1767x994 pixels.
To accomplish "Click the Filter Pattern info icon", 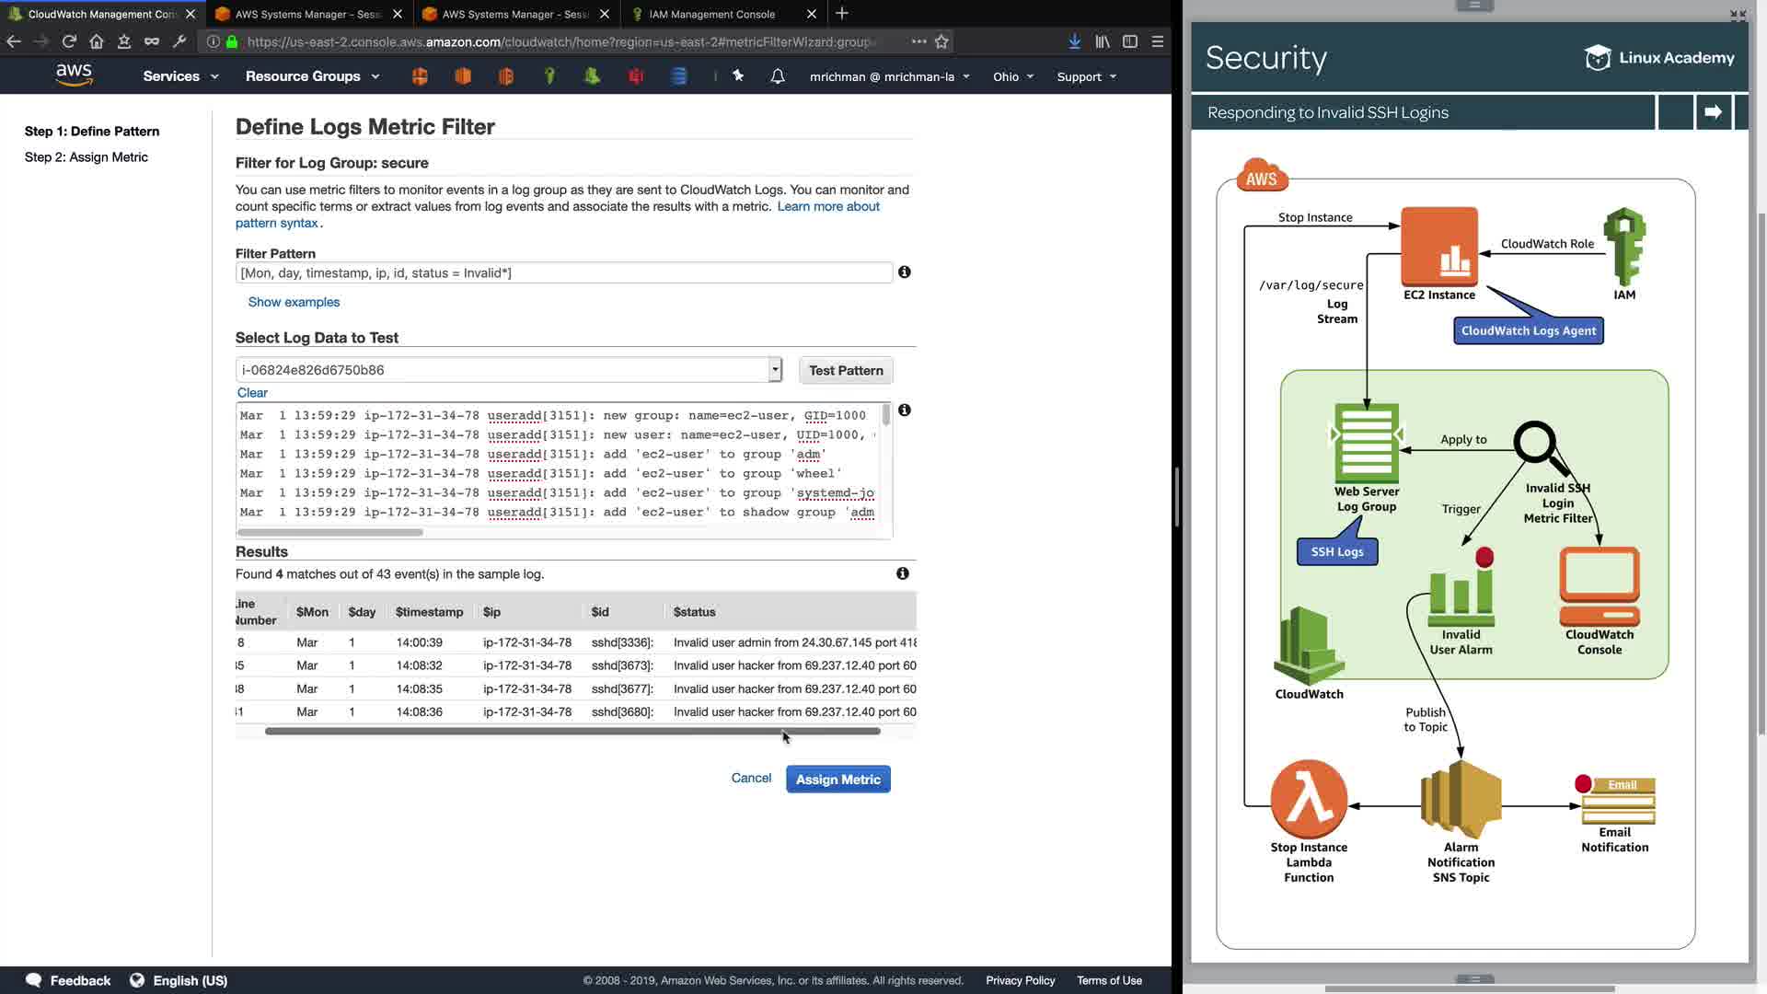I will coord(905,272).
